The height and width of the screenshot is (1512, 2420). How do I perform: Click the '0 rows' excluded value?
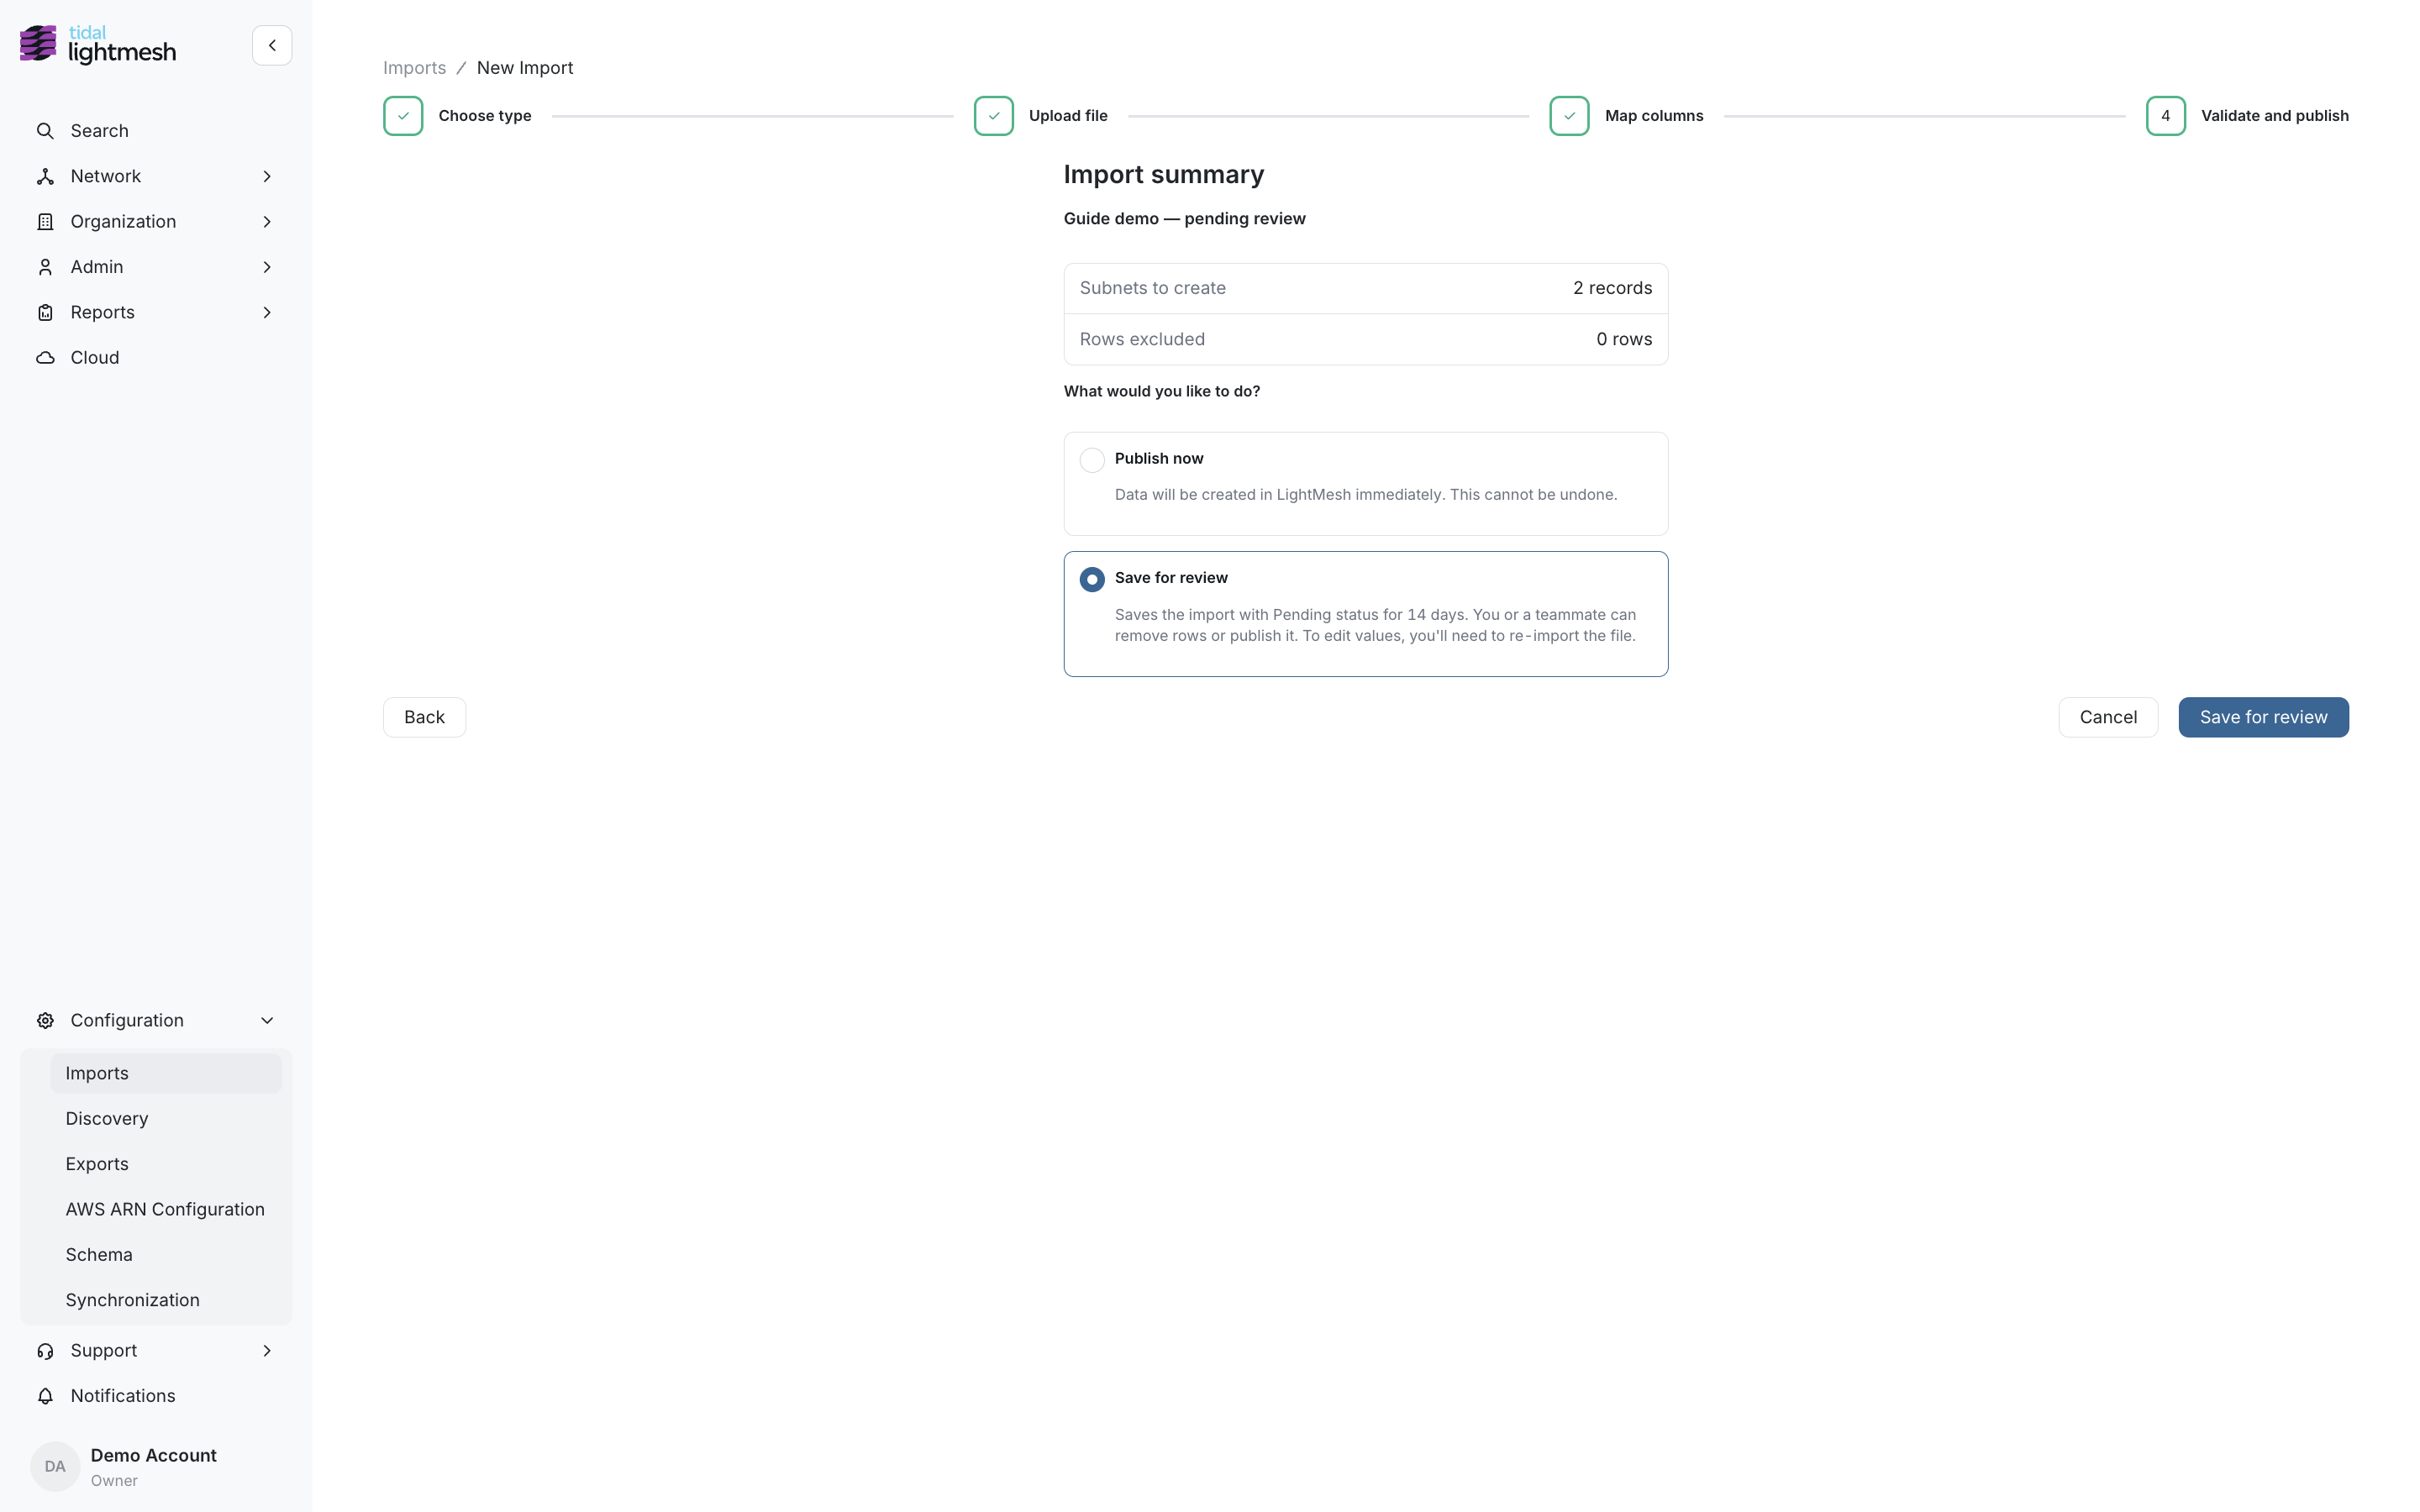coord(1624,339)
